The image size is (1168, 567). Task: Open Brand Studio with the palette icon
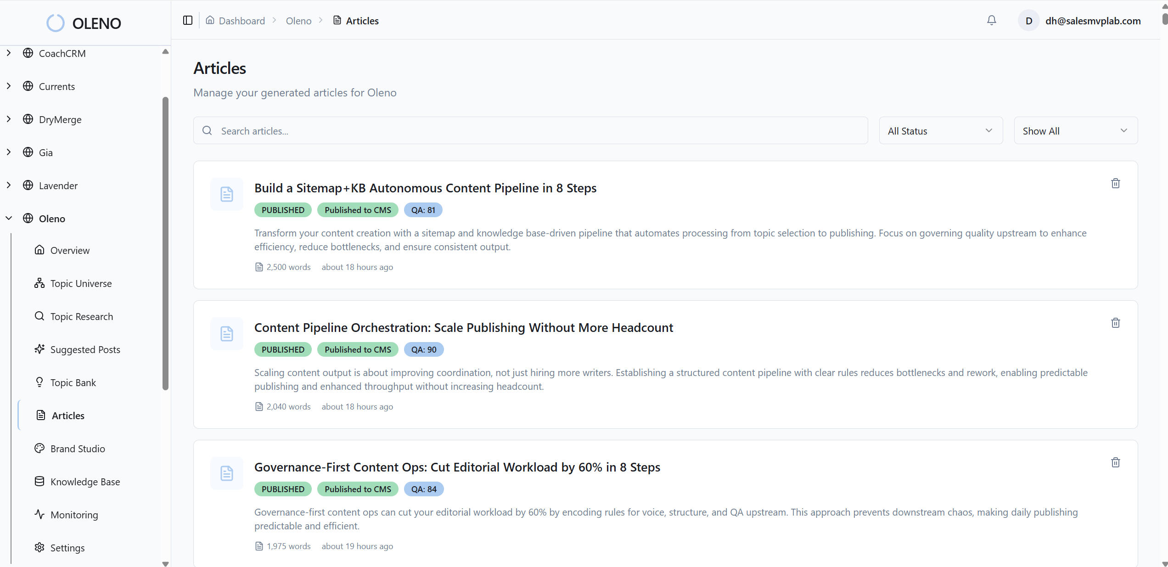(39, 449)
